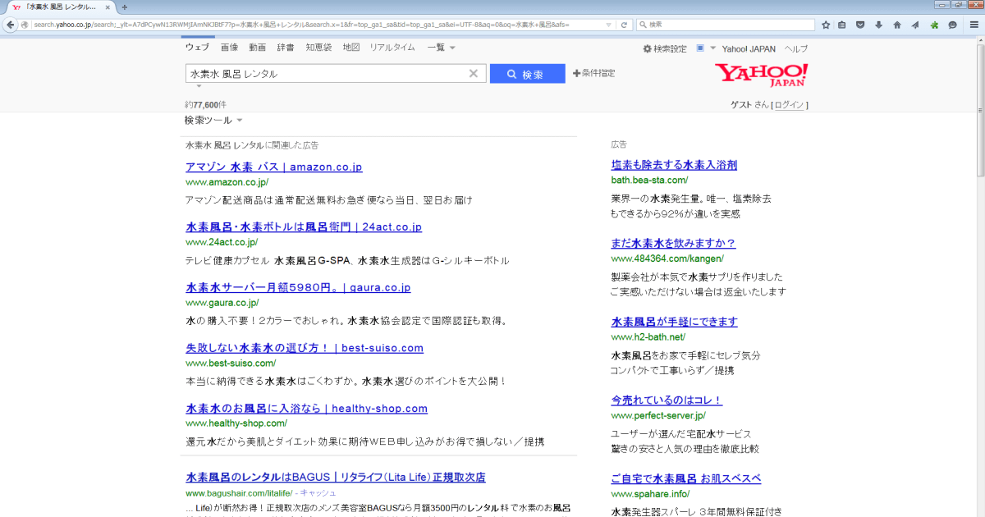
Task: Close the 水素水 風呂 レンタル tab
Action: 108,7
